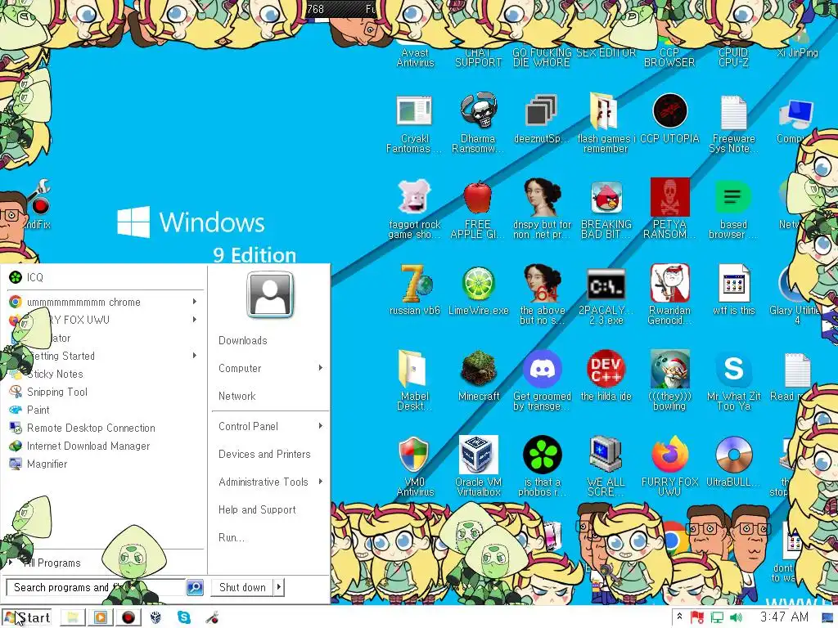Click the volume speaker tray icon

click(x=736, y=618)
